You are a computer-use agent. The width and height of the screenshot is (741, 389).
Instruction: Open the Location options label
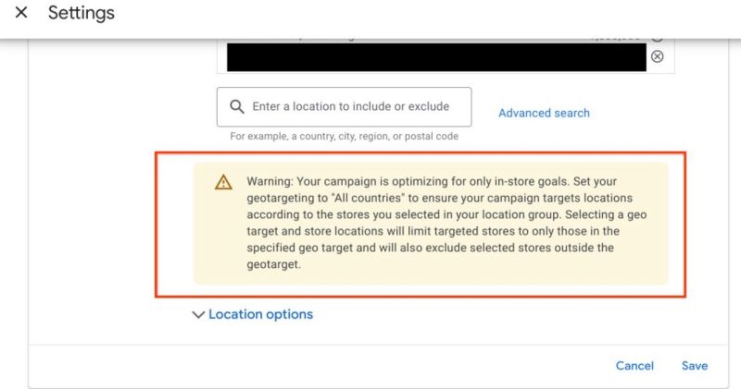(x=261, y=314)
